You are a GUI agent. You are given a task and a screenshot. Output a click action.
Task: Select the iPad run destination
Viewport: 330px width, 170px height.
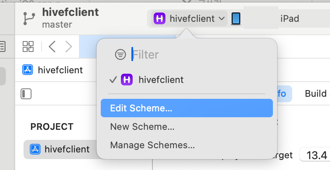coord(290,18)
